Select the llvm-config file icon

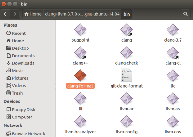click(x=127, y=121)
